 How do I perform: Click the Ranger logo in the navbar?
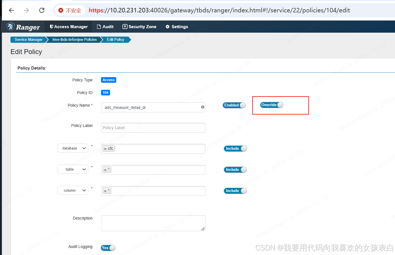tap(23, 26)
